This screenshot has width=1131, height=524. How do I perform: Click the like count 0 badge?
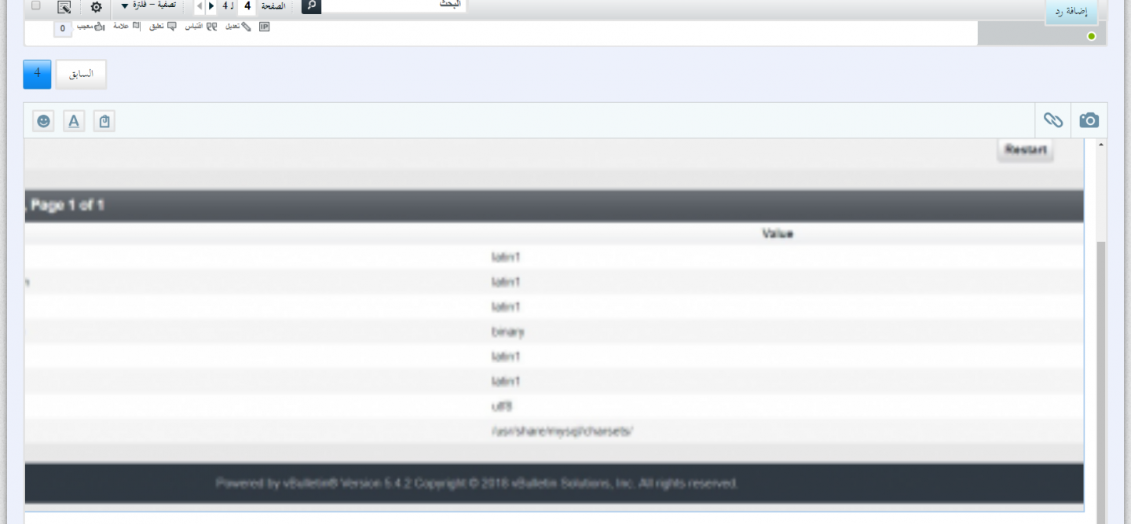coord(63,28)
